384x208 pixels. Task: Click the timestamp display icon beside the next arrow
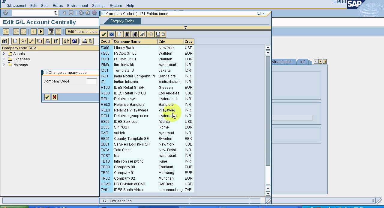click(x=51, y=31)
